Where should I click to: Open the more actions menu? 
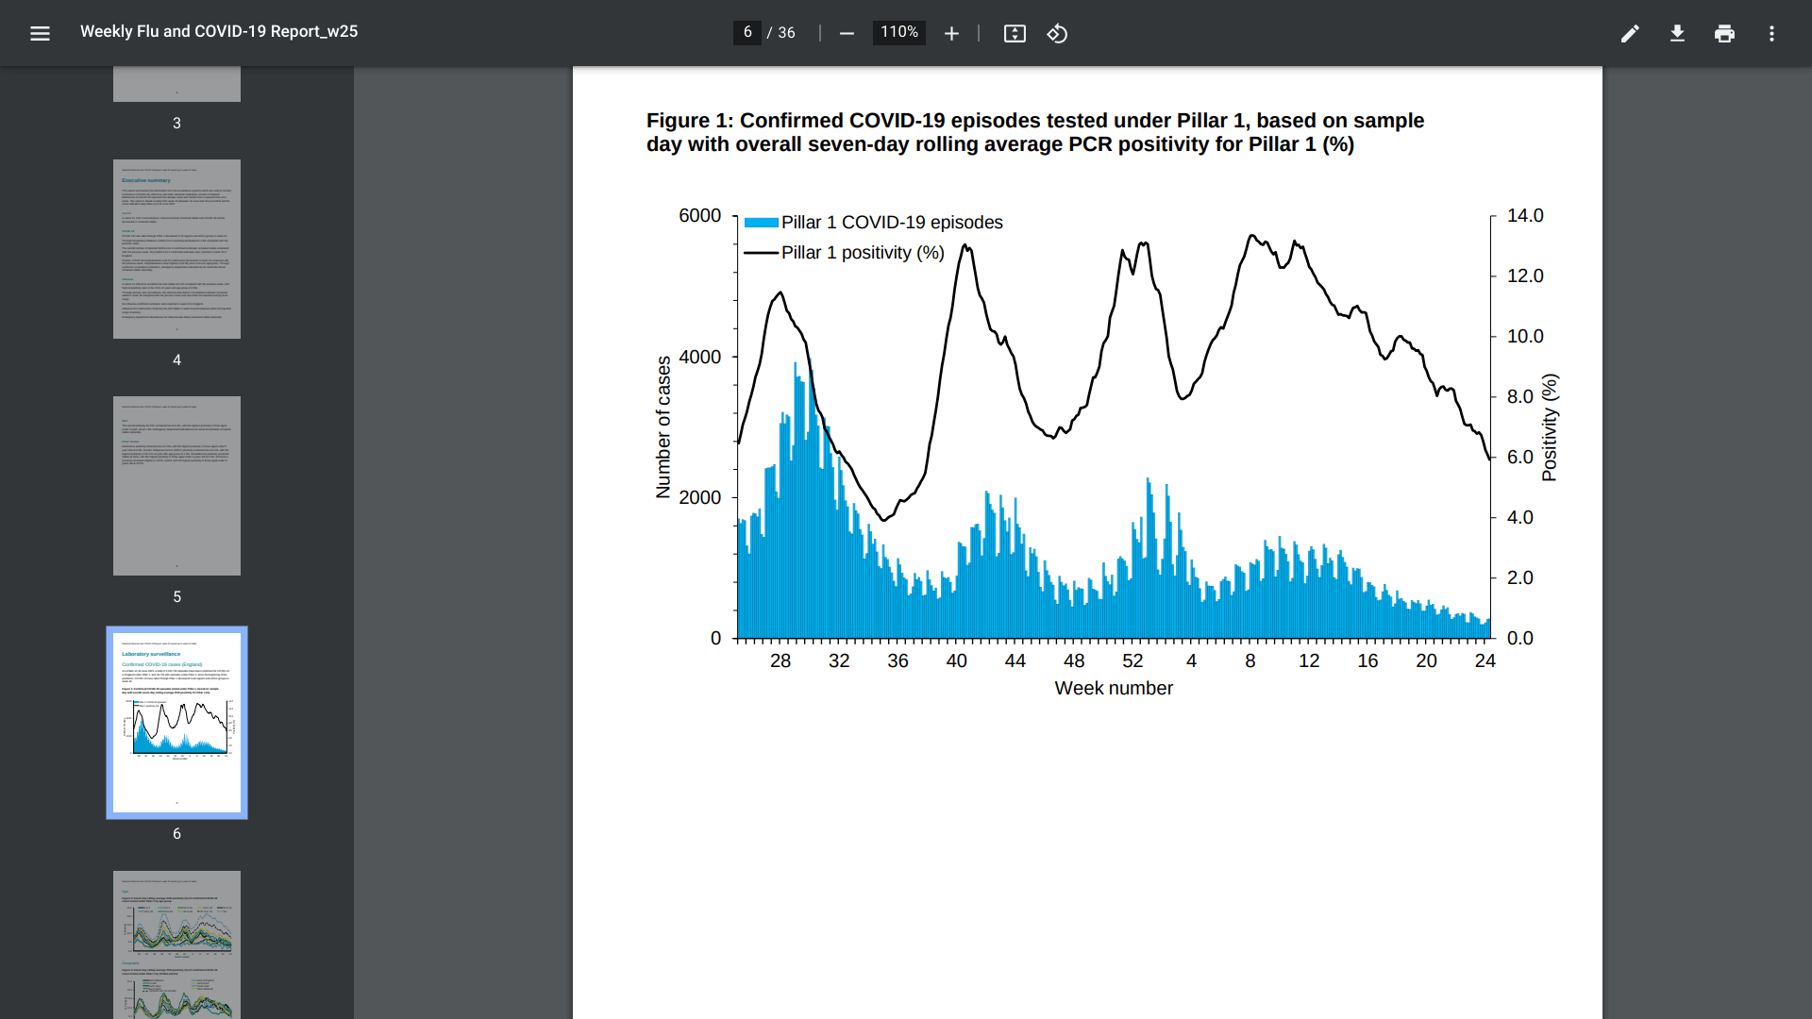[x=1771, y=34]
